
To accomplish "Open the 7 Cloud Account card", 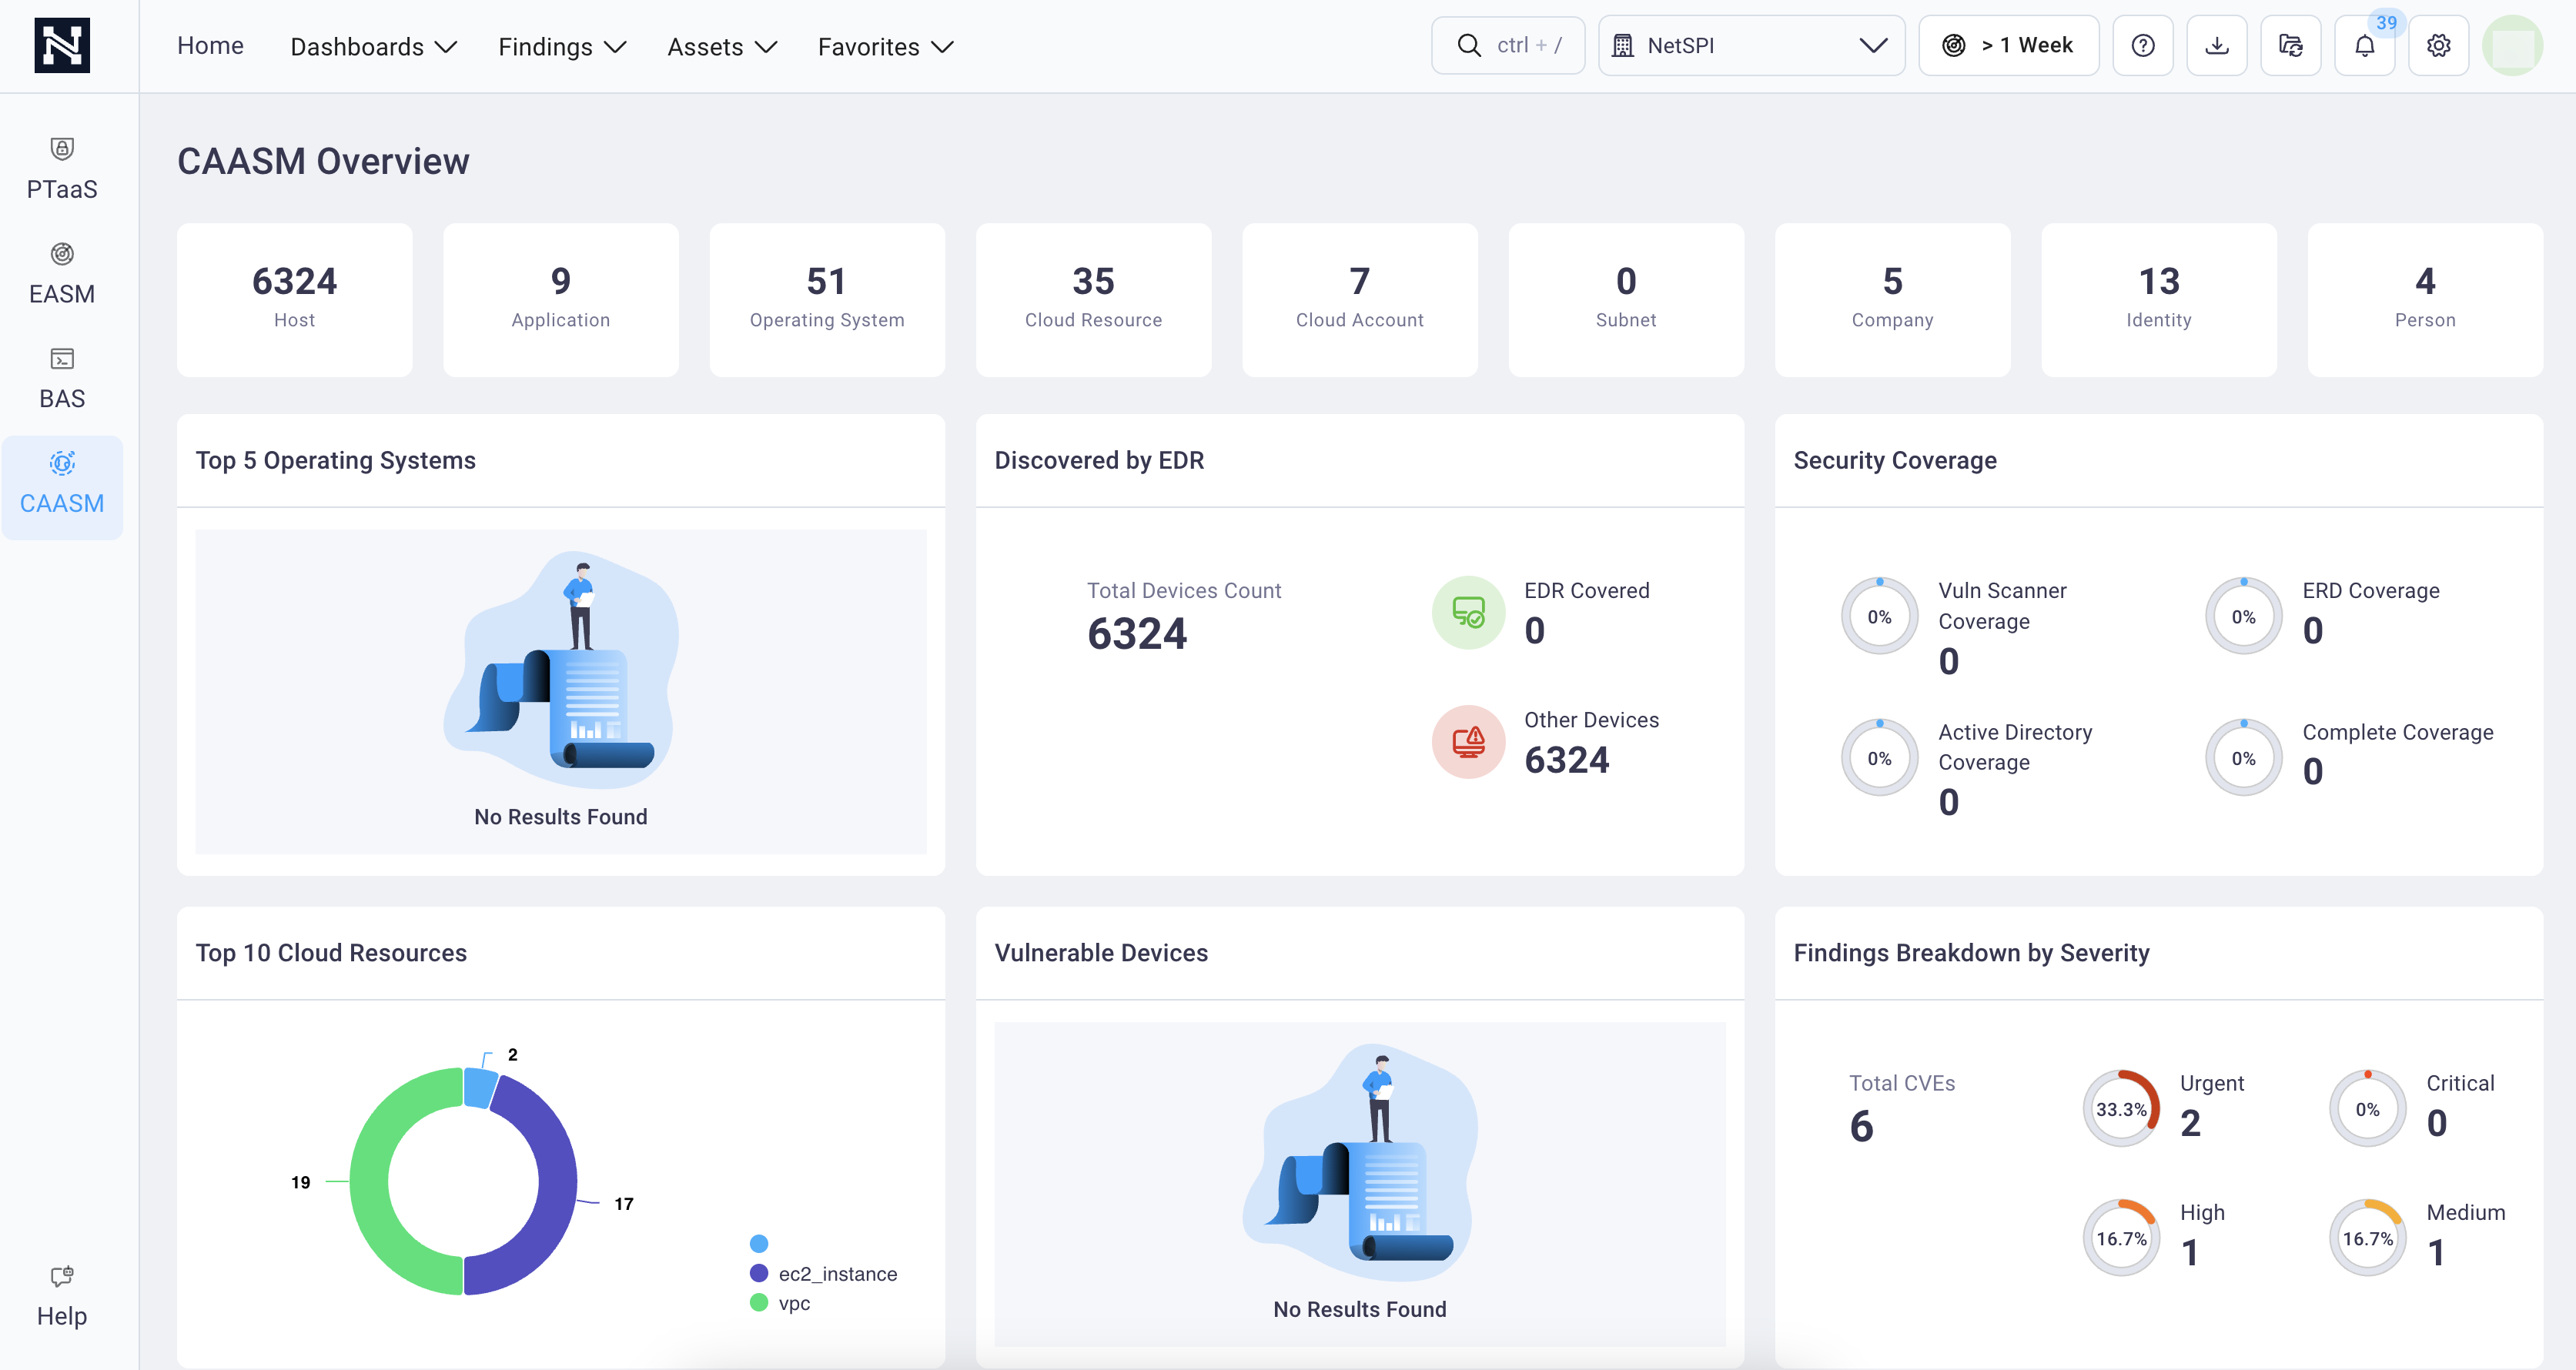I will coord(1359,300).
